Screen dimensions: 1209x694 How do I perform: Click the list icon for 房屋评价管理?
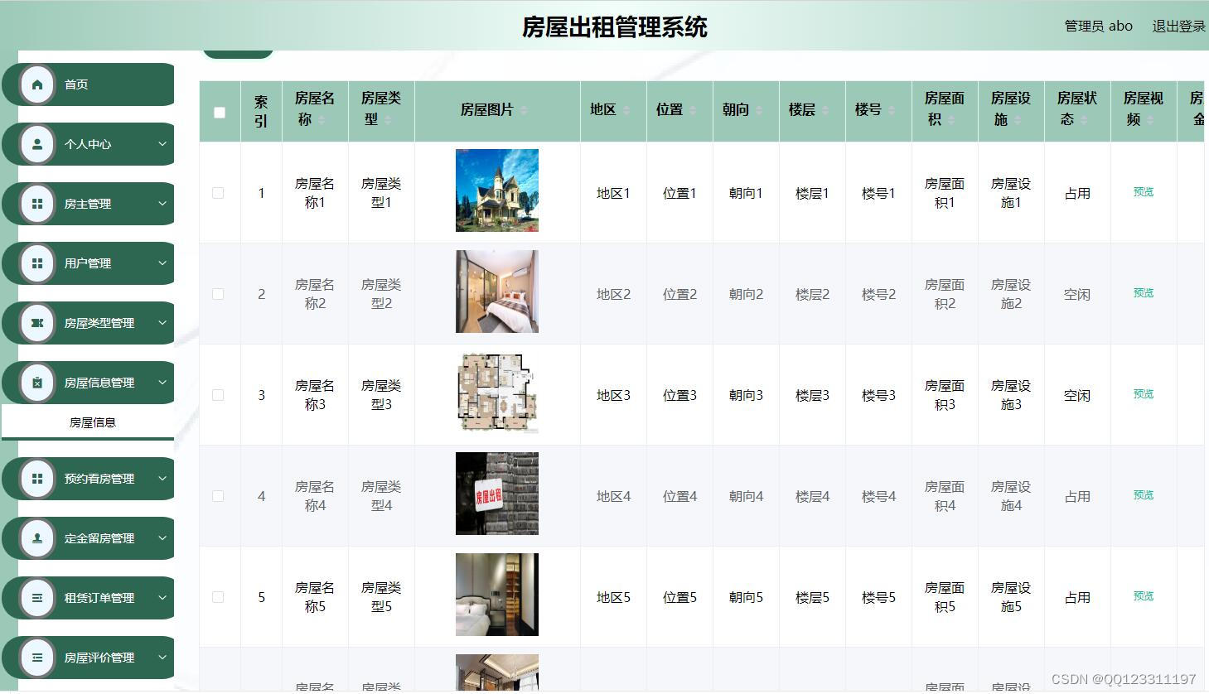[x=37, y=658]
